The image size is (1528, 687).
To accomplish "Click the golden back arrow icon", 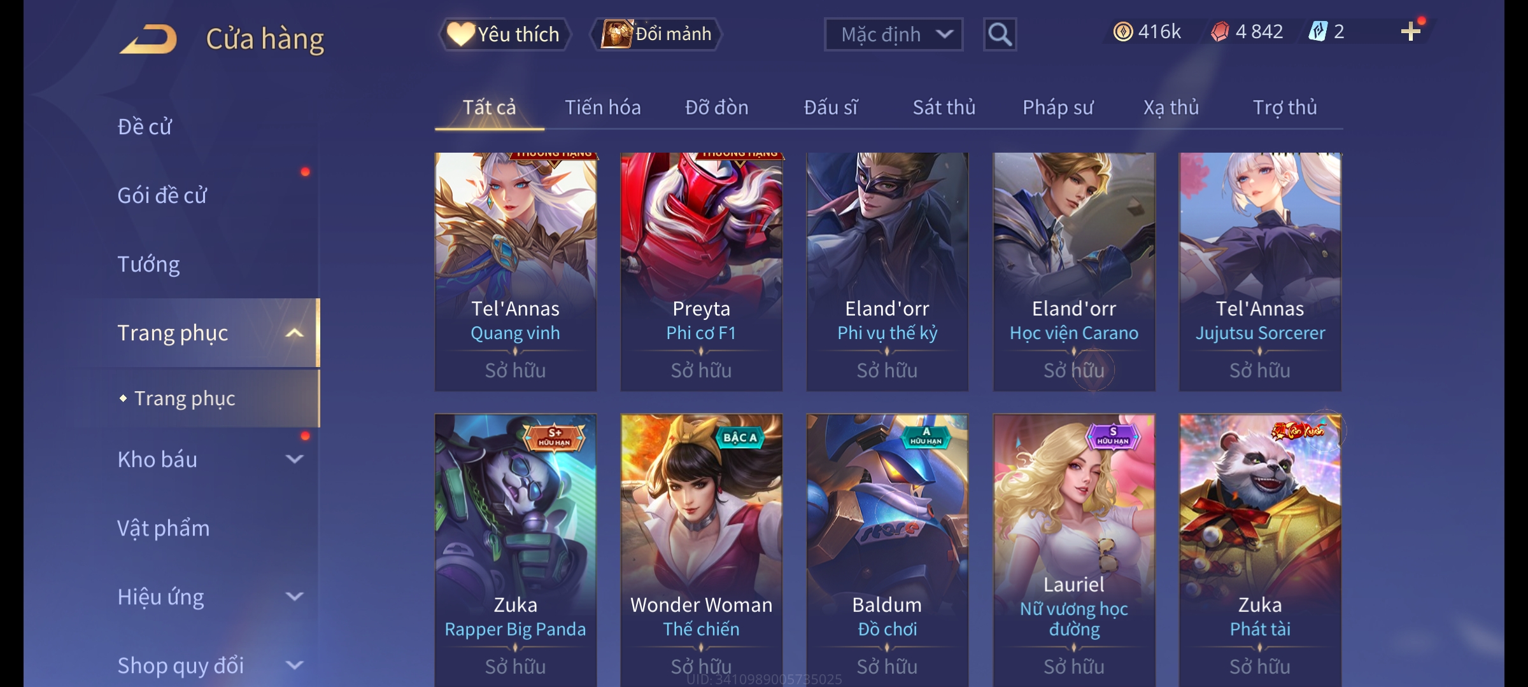I will [x=148, y=39].
